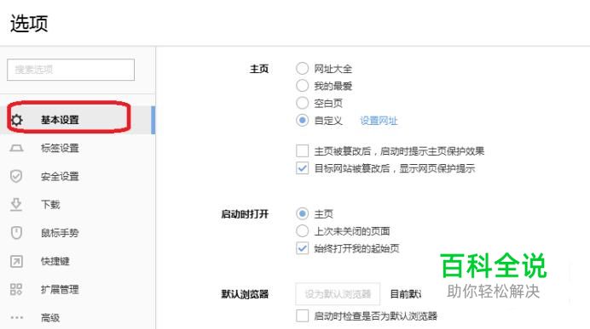590x329 pixels.
Task: Select 主页 under 启动时打开
Action: coord(302,214)
